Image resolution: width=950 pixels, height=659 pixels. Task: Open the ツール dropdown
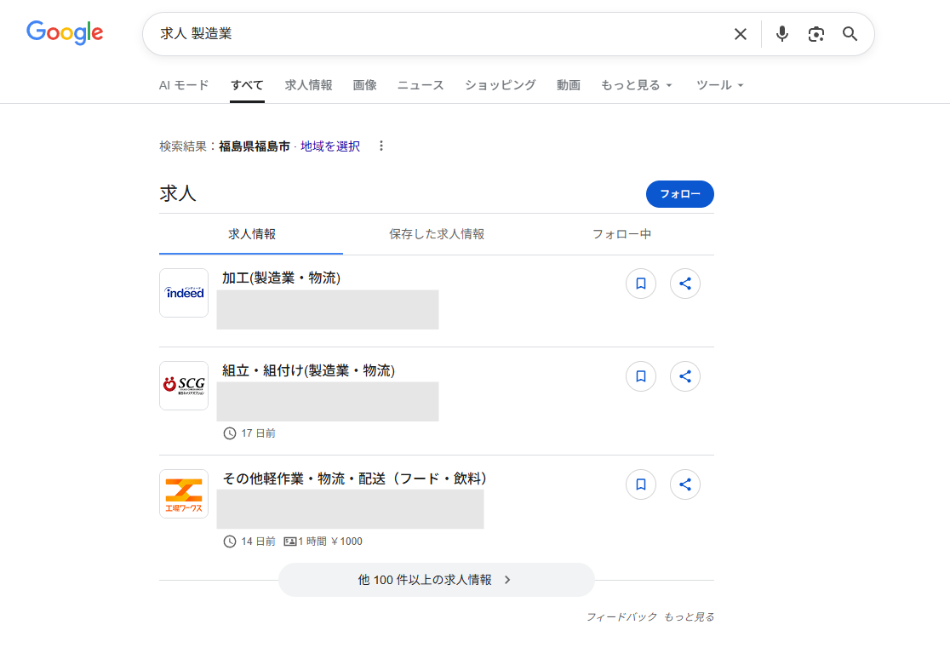tap(720, 85)
